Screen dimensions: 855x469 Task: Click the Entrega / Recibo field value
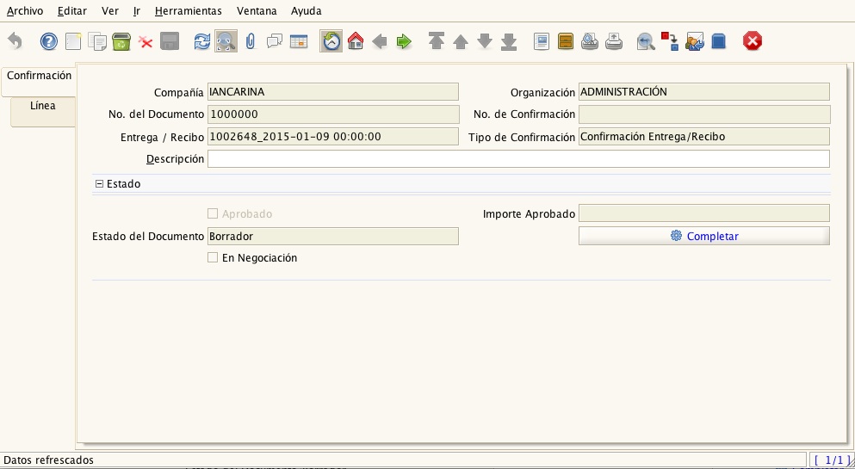pos(333,137)
